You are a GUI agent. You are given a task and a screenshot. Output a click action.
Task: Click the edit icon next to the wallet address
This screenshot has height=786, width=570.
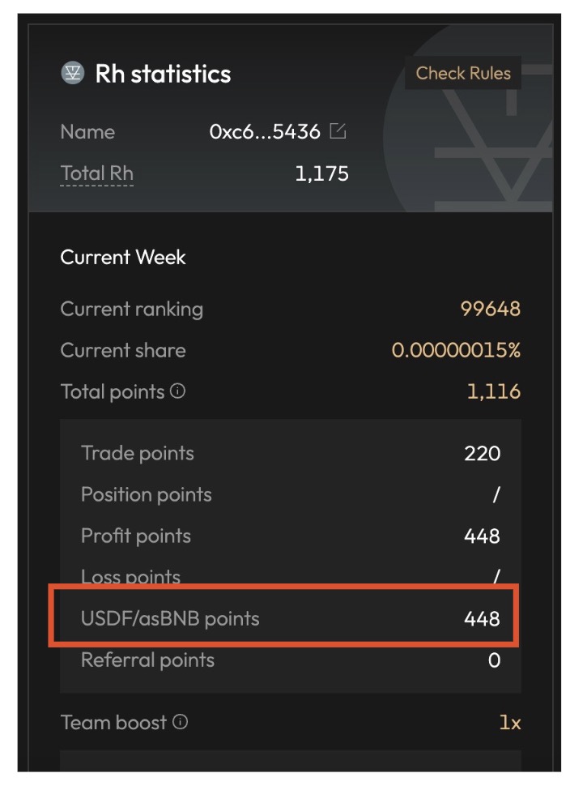(x=338, y=131)
